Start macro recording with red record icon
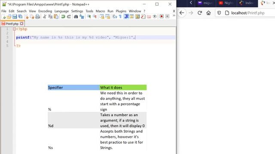Screen dimensions: 275x154 coord(162,16)
